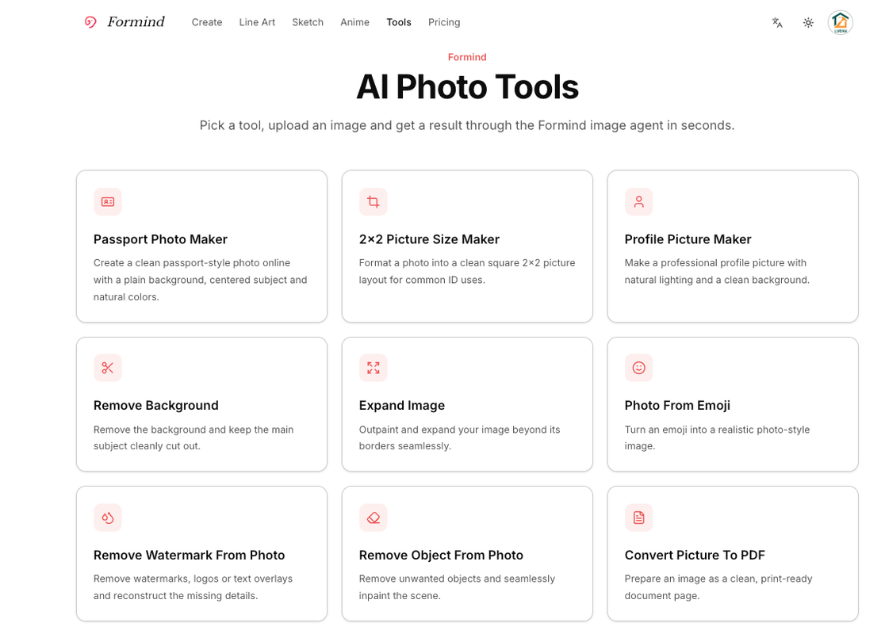885x634 pixels.
Task: Click the red Formind label above heading
Action: 467,57
